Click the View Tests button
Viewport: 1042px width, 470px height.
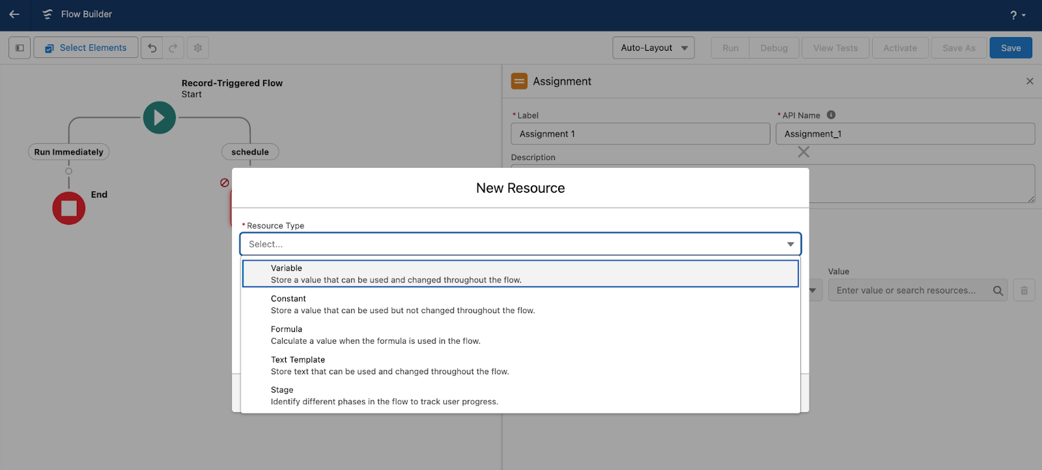pos(836,48)
